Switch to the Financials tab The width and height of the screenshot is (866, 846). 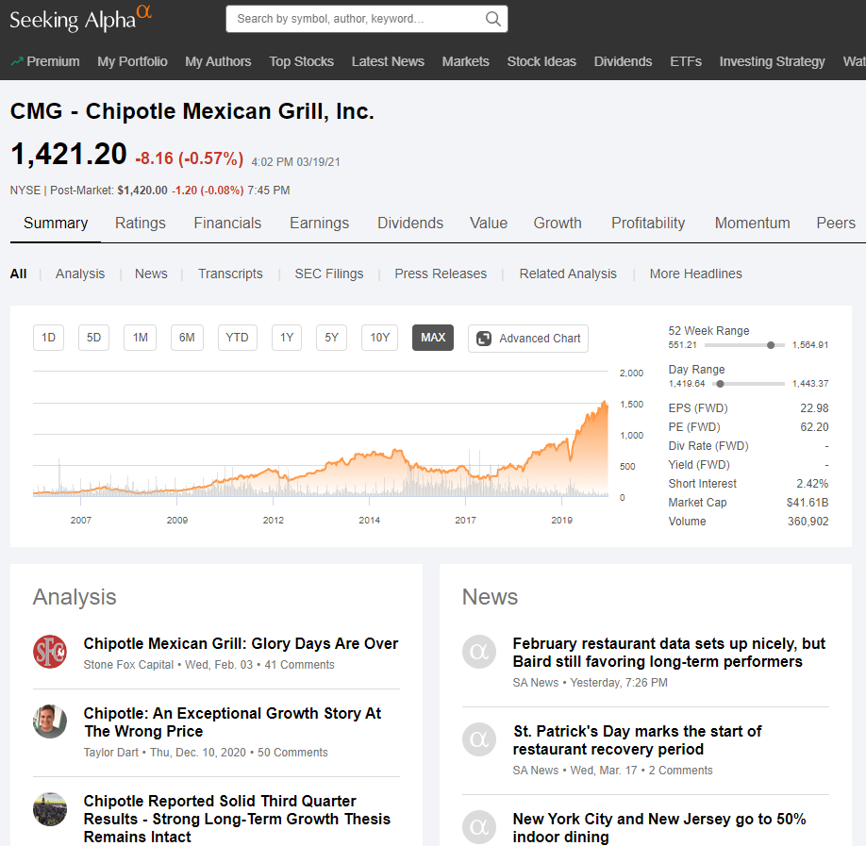point(227,224)
